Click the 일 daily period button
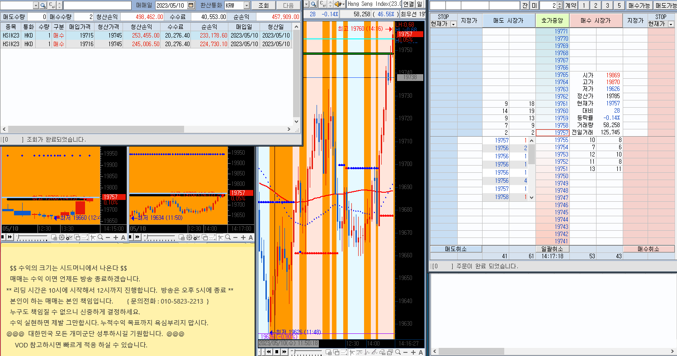Viewport: 677px width, 356px height. pos(420,4)
